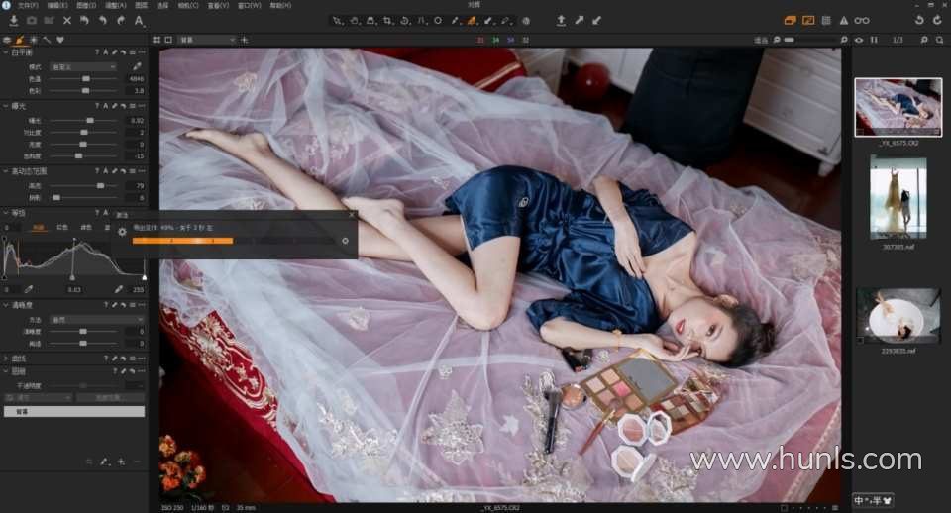Click the import images icon in toolbar
Viewport: 951px width, 513px height.
coord(14,20)
